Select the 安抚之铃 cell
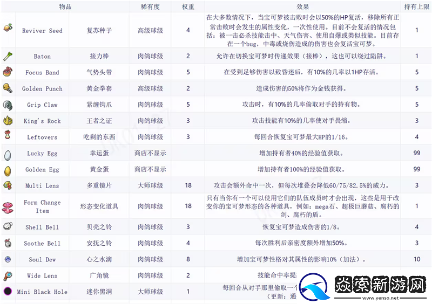Image resolution: width=432 pixels, height=304 pixels. [99, 243]
